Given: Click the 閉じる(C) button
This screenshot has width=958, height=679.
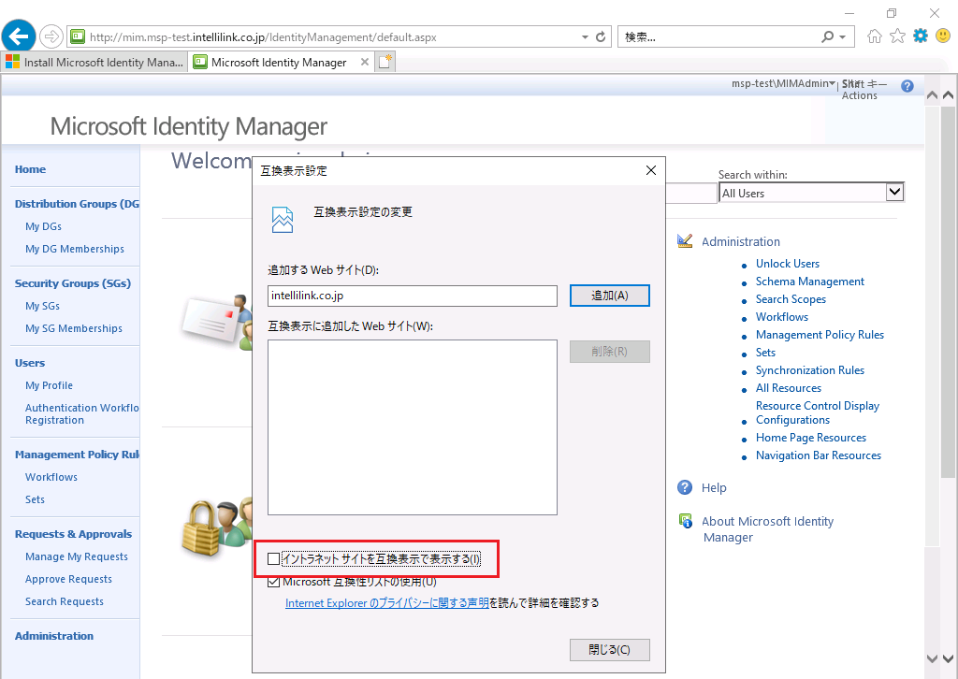Looking at the screenshot, I should click(x=610, y=650).
